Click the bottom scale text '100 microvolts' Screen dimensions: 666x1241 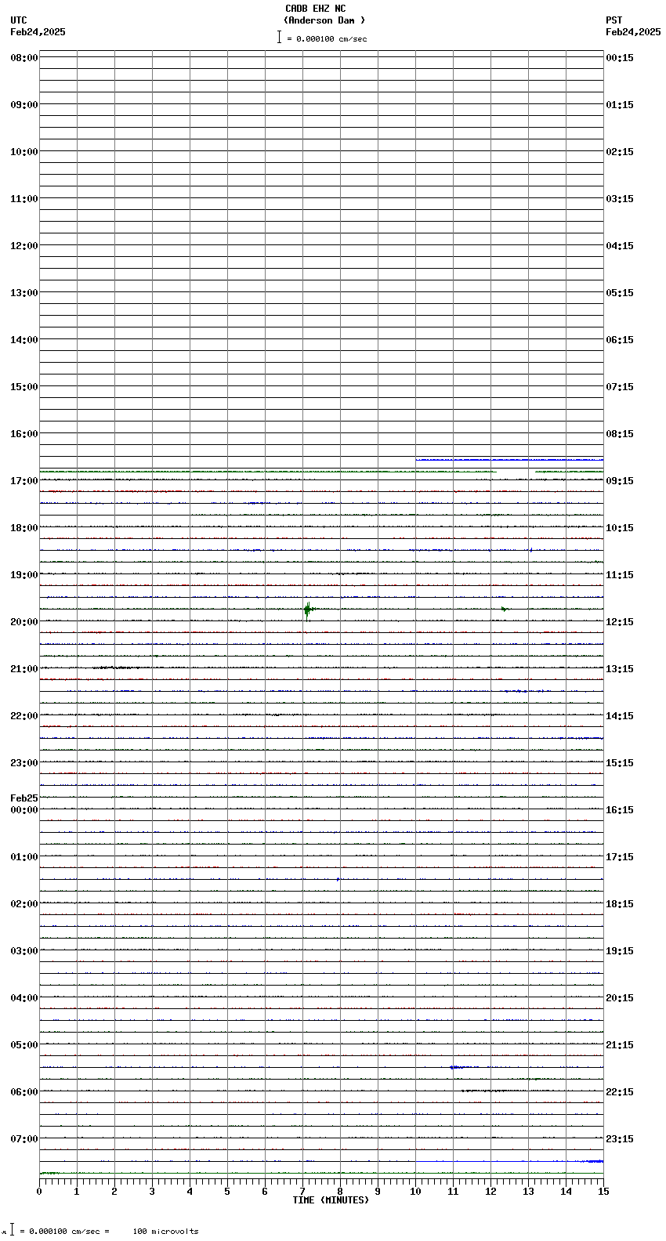165,1232
